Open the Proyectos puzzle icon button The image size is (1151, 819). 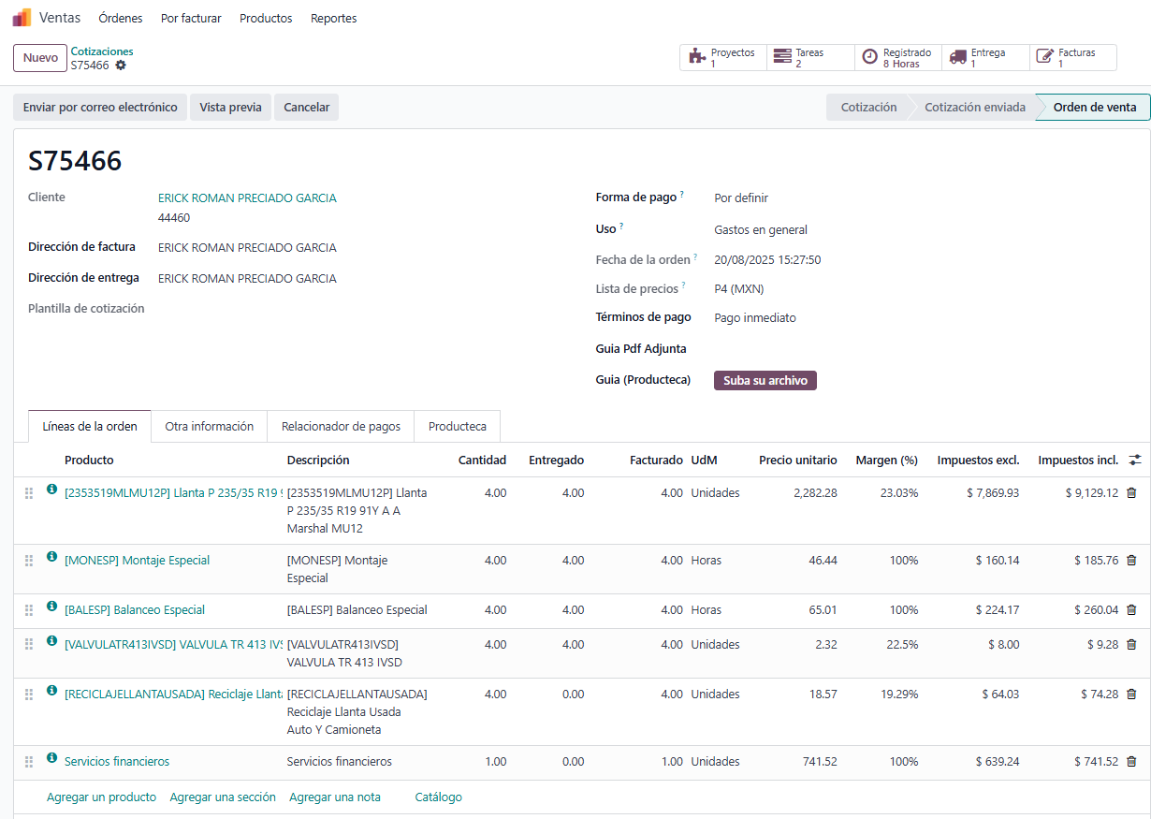722,58
